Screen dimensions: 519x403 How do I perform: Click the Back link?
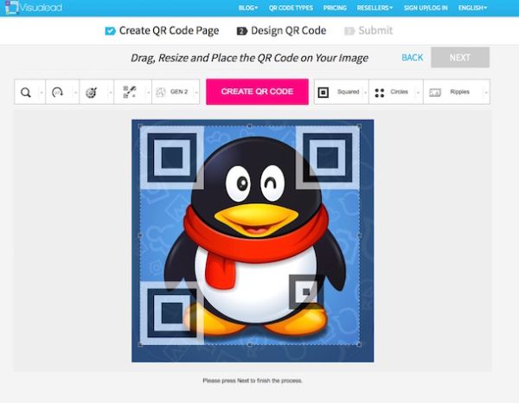[x=413, y=58]
